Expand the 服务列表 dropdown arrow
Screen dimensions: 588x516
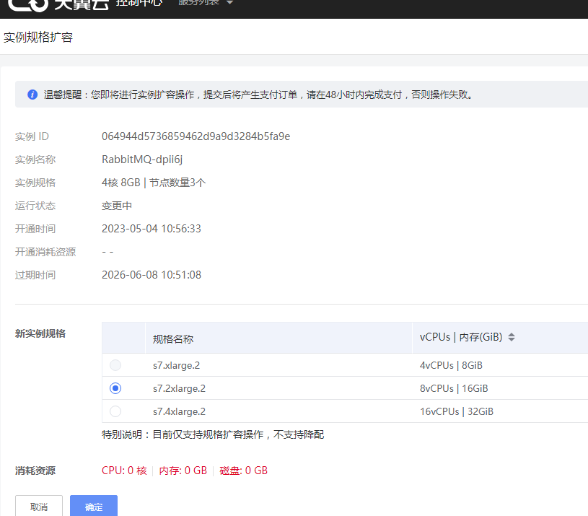pos(229,3)
